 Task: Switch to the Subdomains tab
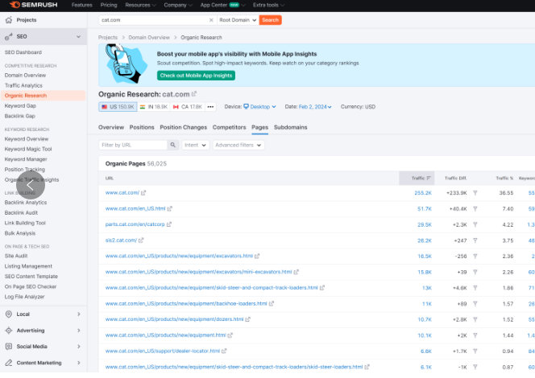(x=290, y=127)
